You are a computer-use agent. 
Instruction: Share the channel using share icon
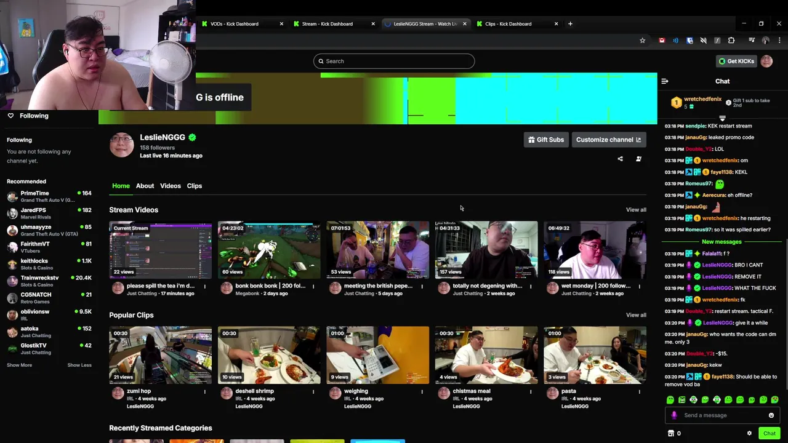tap(620, 159)
